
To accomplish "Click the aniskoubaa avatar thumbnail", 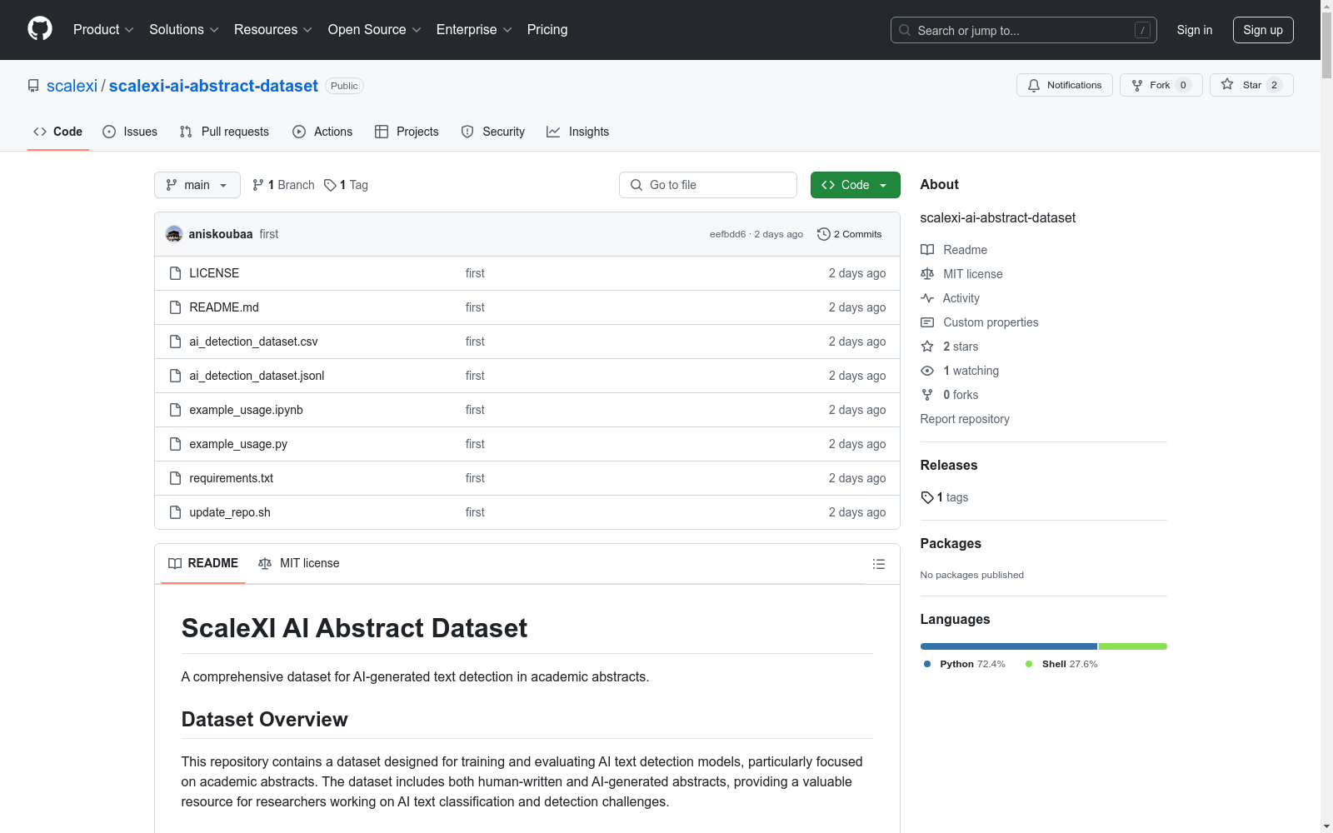I will (x=174, y=234).
